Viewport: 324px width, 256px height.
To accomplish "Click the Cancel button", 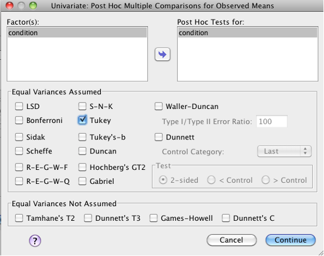I will tap(231, 240).
